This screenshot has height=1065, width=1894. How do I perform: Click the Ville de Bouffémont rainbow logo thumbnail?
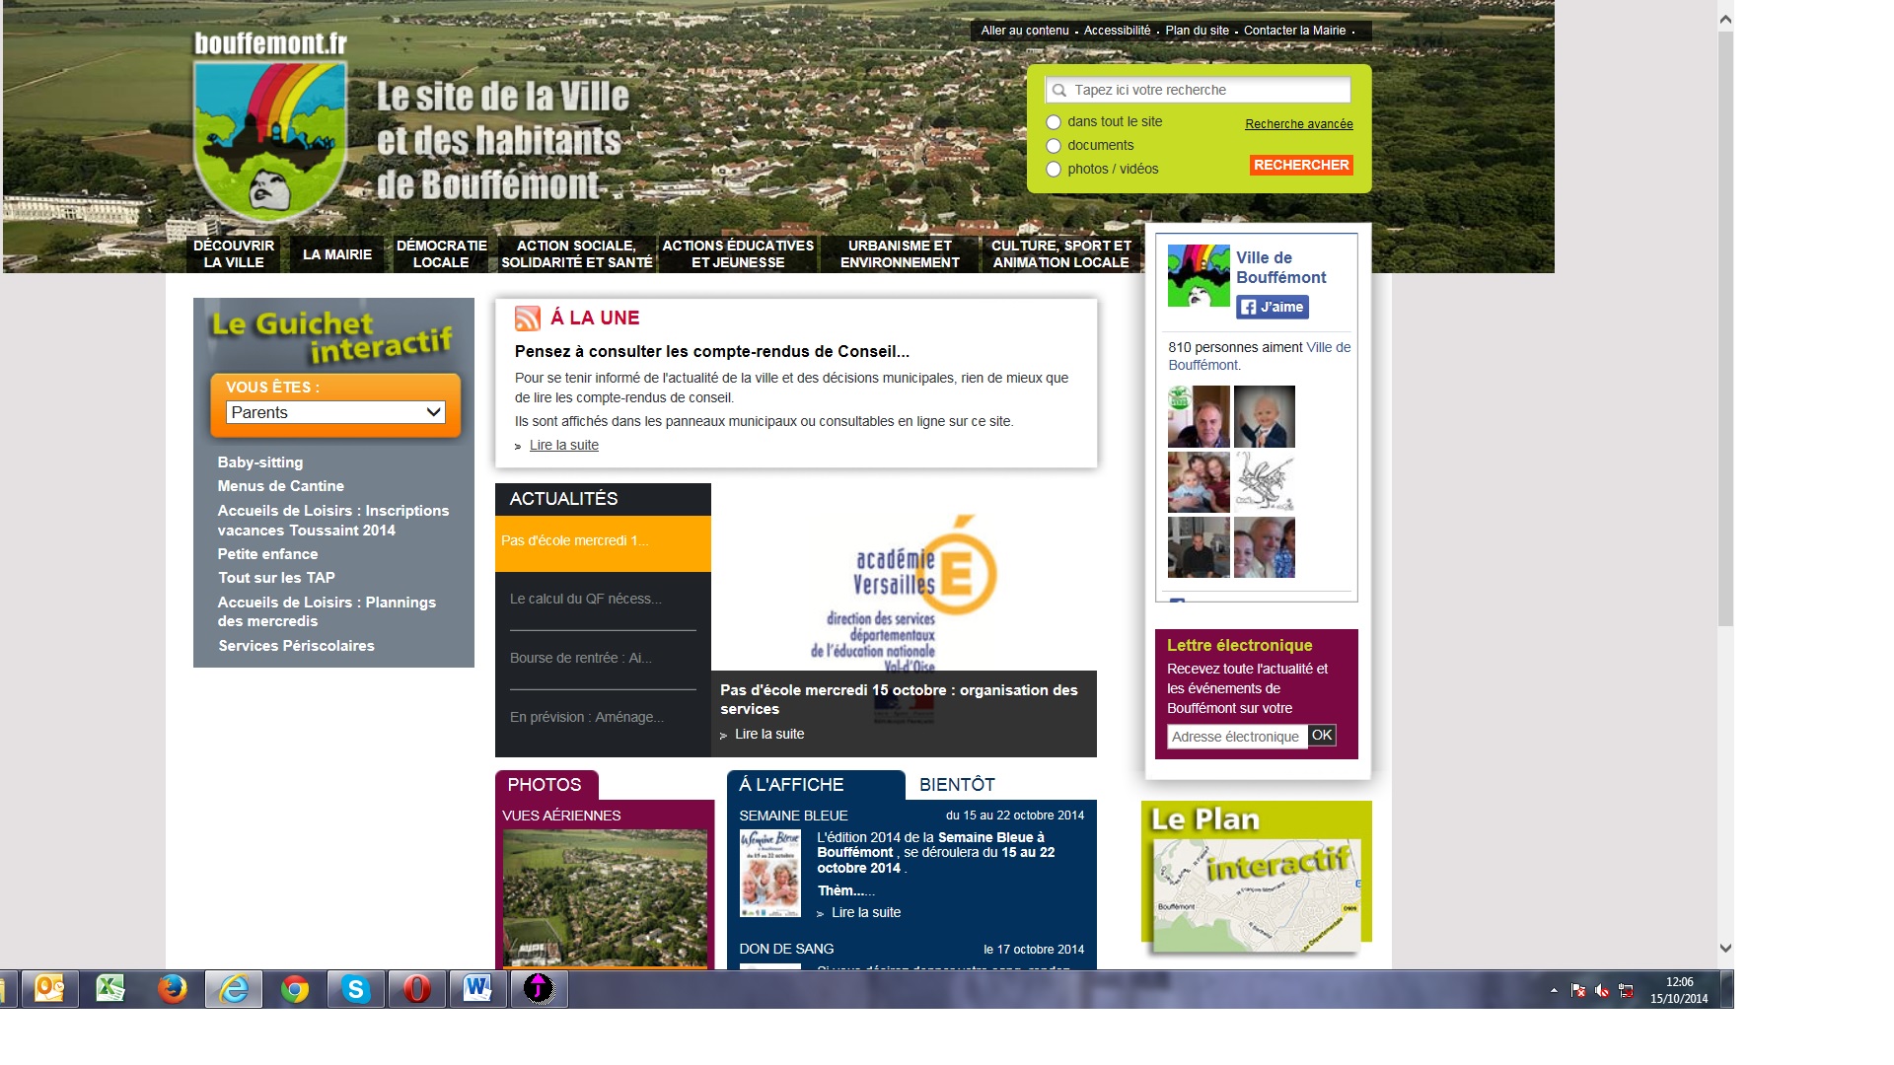click(x=1197, y=275)
